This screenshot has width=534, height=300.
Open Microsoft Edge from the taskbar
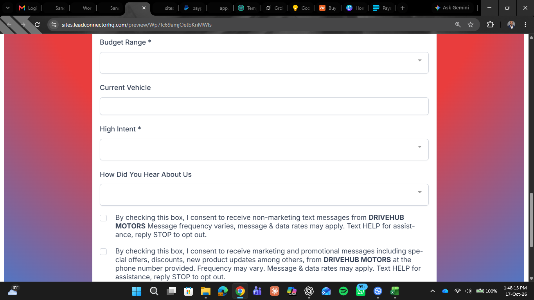coord(223,291)
